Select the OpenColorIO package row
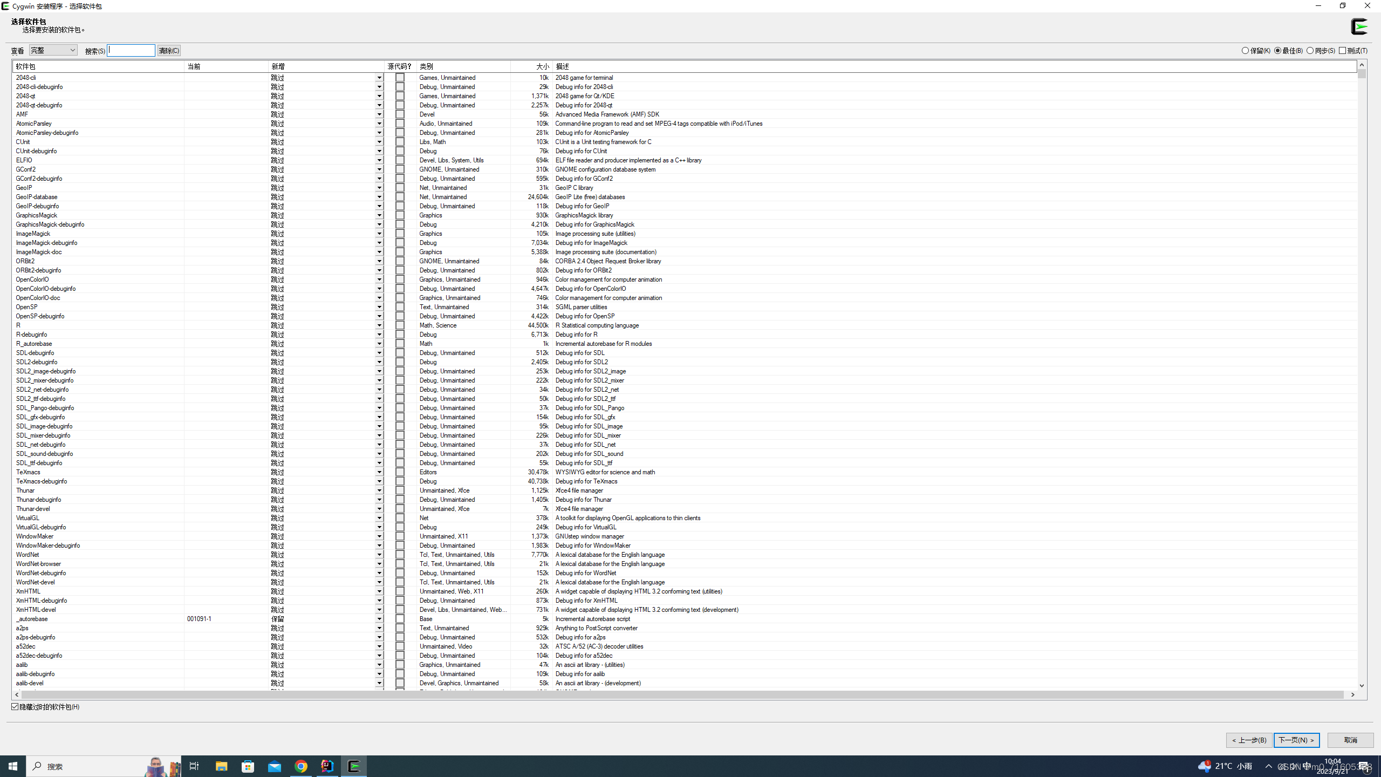Image resolution: width=1381 pixels, height=777 pixels. coord(685,280)
